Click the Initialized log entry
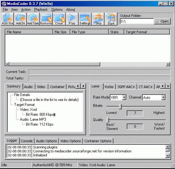 click(x=27, y=155)
